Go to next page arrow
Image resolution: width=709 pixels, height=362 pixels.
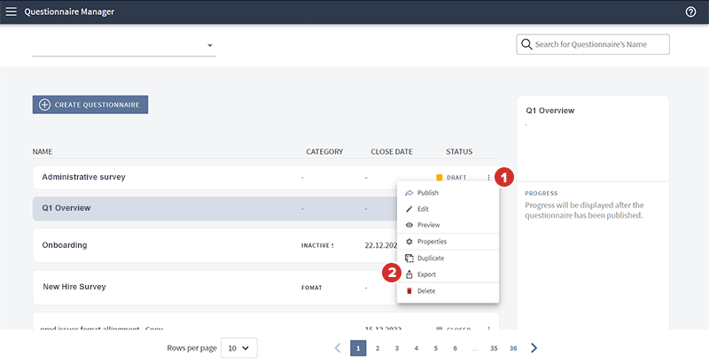click(534, 348)
